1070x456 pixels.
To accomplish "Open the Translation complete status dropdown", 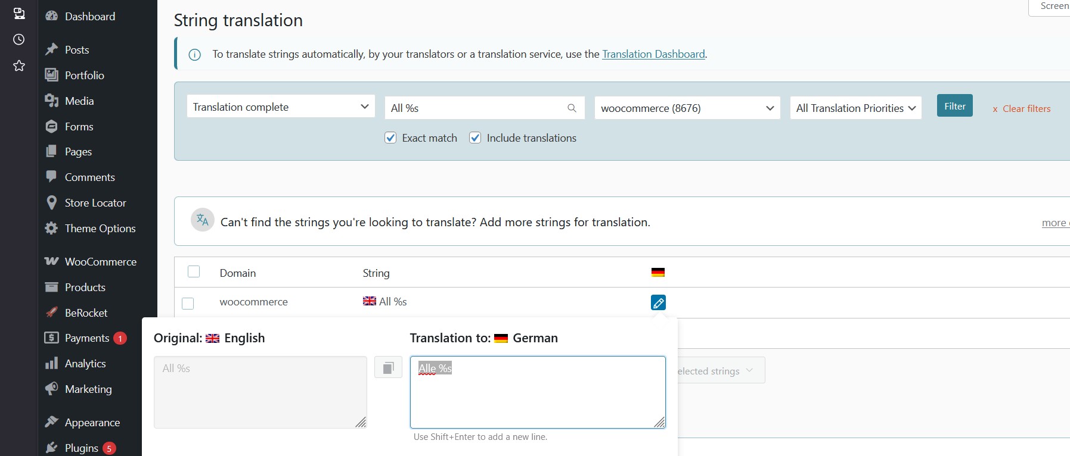I will pos(281,107).
